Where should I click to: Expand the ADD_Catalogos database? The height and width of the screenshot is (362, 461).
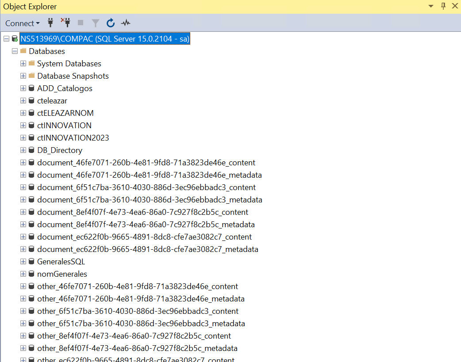click(x=23, y=88)
